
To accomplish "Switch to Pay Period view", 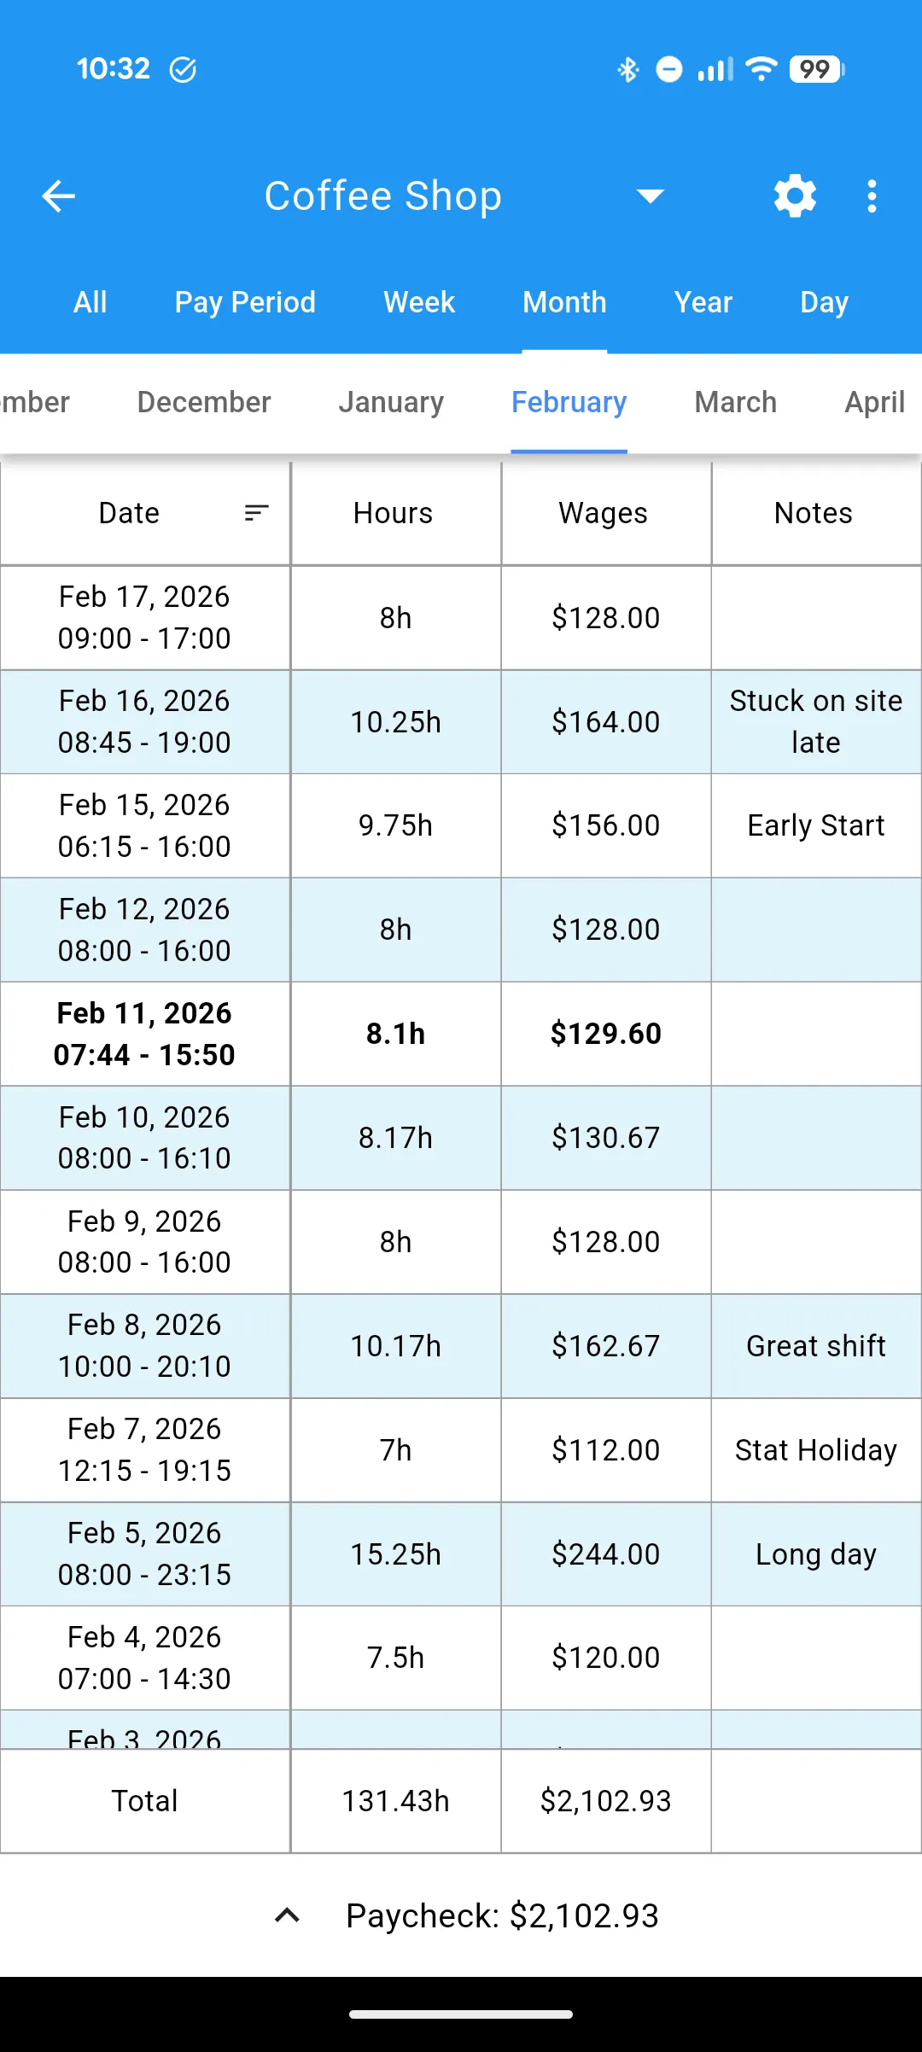I will 244,301.
